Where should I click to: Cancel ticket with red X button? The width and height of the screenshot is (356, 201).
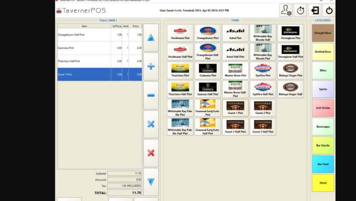tap(151, 153)
